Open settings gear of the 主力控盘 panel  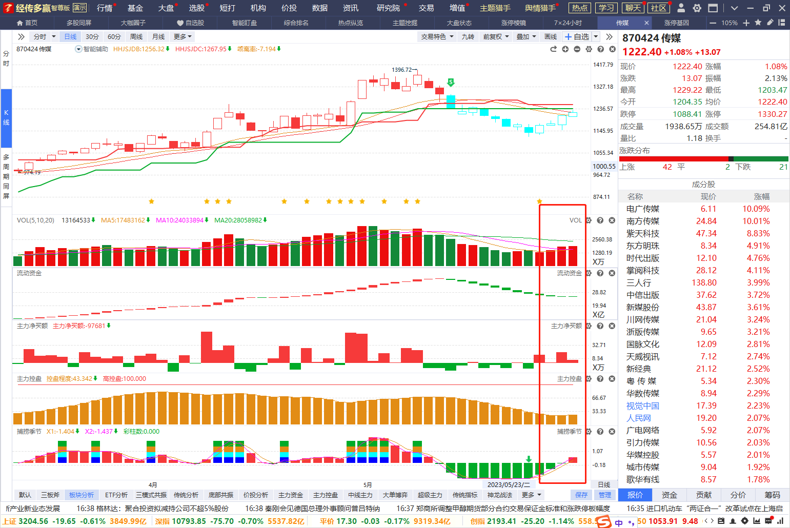589,379
